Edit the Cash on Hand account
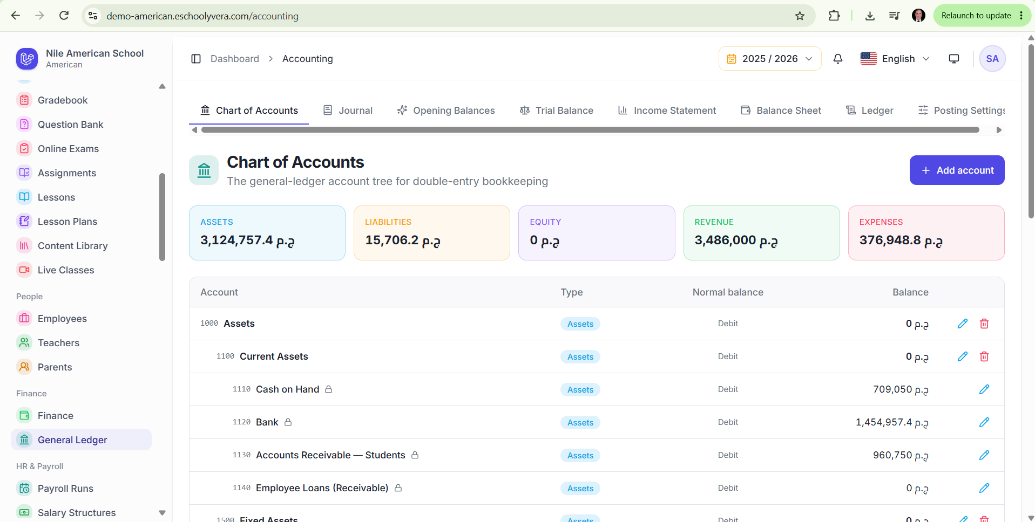 pyautogui.click(x=984, y=389)
